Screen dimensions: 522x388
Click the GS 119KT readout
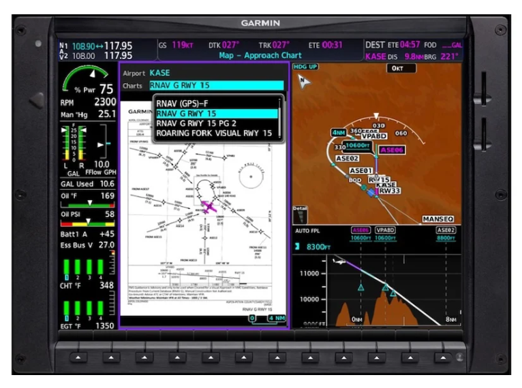coord(175,45)
